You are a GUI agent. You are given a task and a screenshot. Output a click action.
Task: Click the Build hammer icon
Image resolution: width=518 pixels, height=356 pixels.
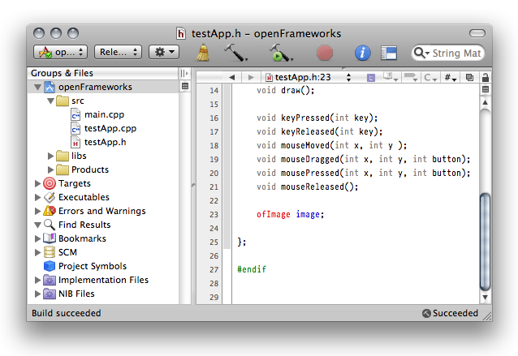click(235, 53)
